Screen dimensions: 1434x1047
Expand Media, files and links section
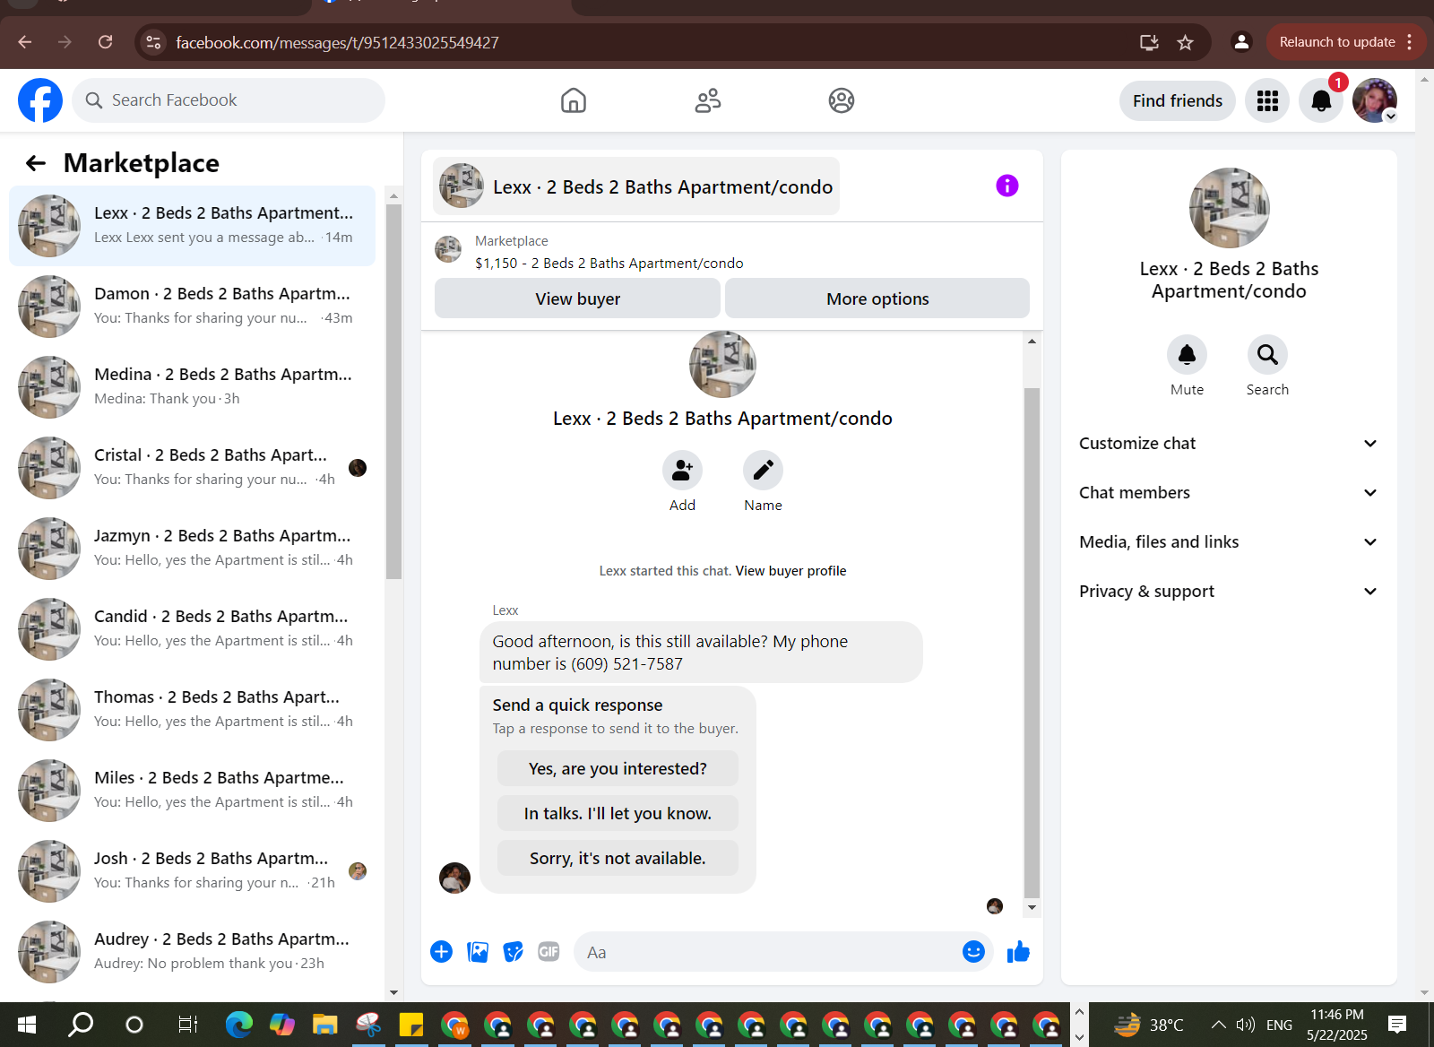tap(1228, 542)
